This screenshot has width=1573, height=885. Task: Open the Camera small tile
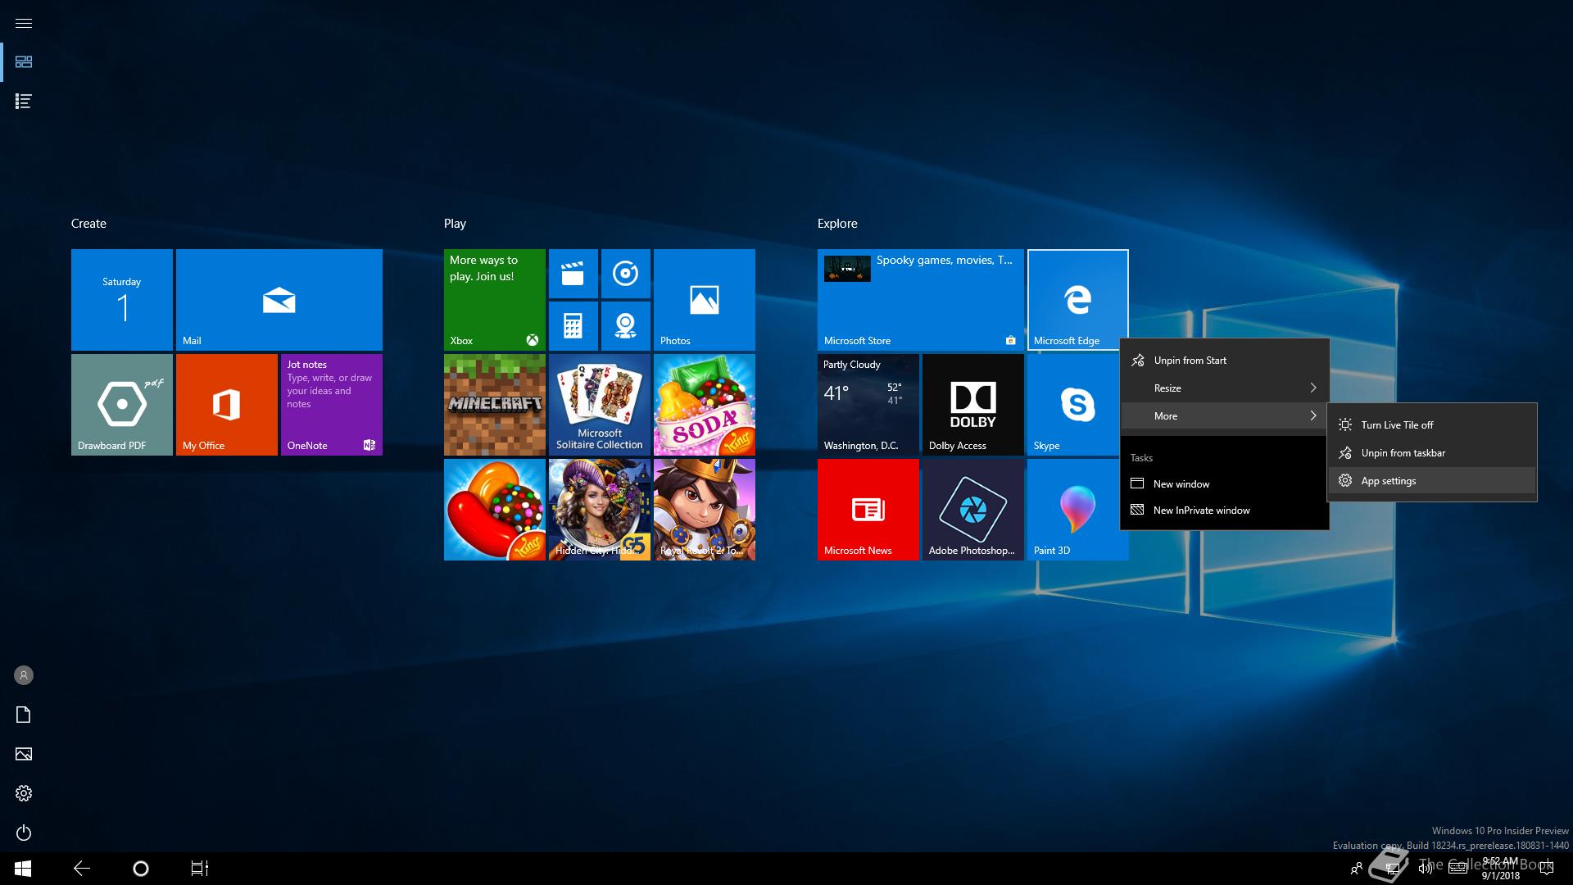coord(626,326)
